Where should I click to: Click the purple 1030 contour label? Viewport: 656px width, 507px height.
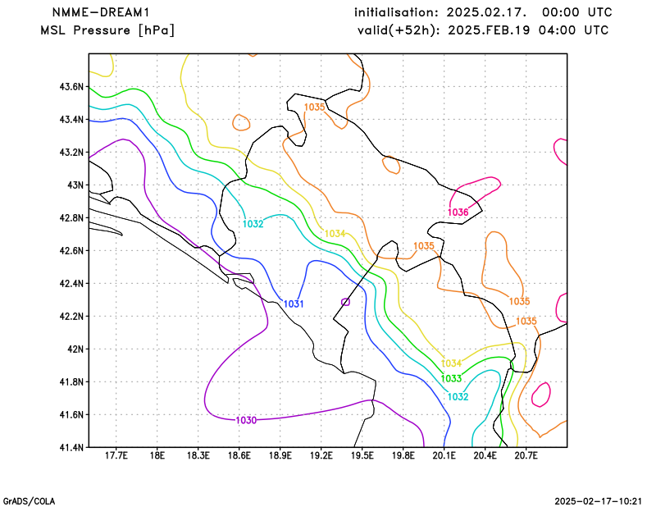[x=246, y=420]
